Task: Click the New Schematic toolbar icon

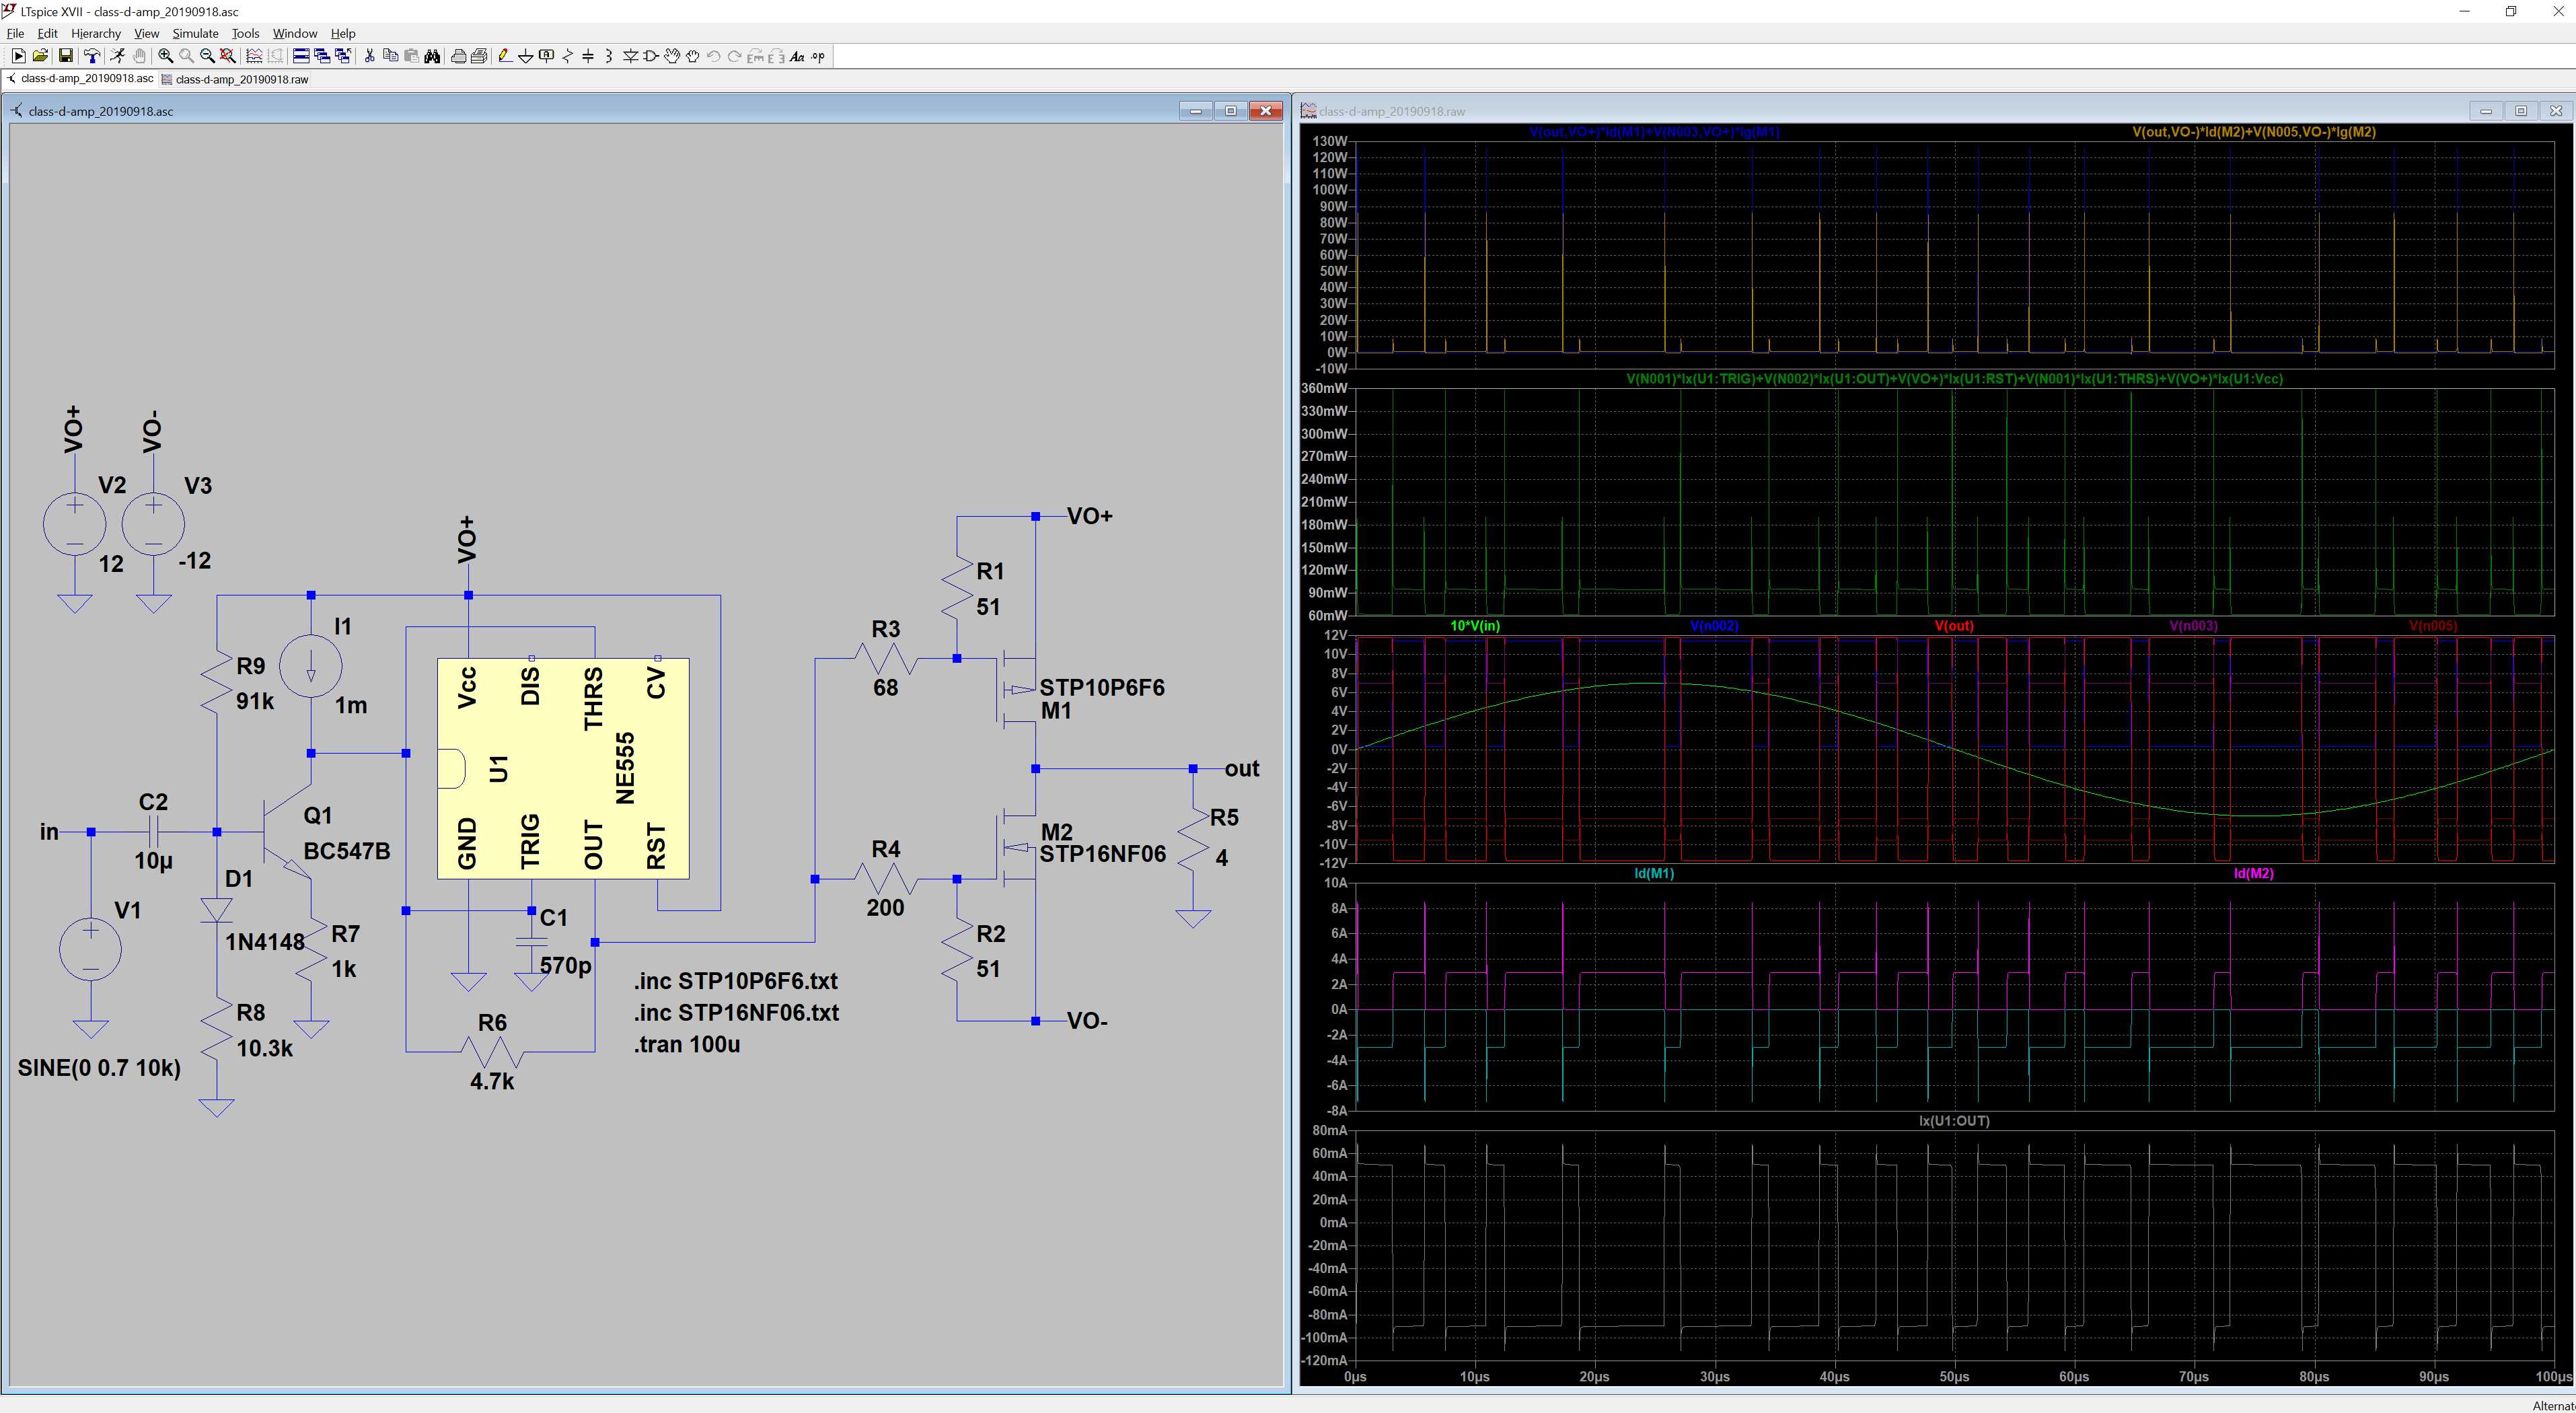Action: coord(19,56)
